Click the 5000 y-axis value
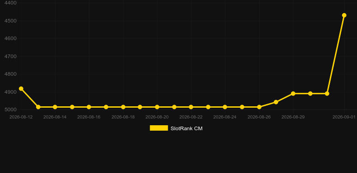This screenshot has width=357, height=173. (x=10, y=109)
